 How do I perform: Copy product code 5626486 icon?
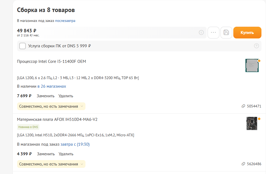pos(243,164)
